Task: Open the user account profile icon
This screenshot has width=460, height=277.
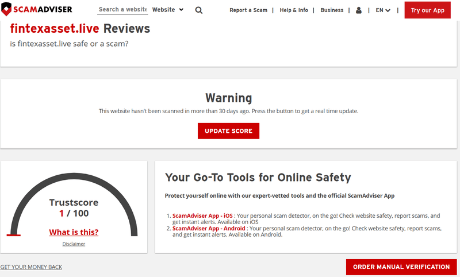Action: (358, 10)
